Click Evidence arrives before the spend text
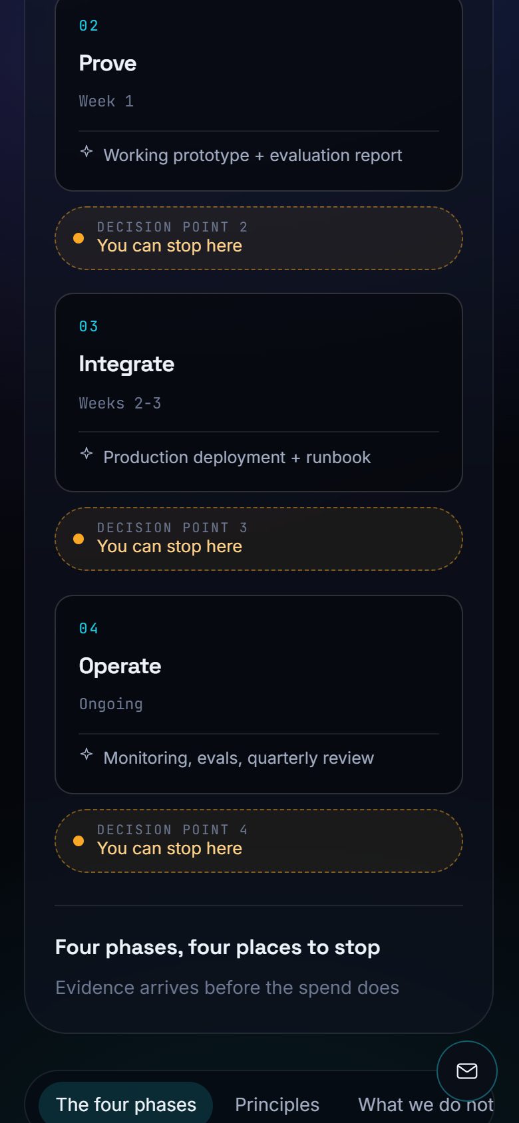This screenshot has height=1123, width=519. 227,987
